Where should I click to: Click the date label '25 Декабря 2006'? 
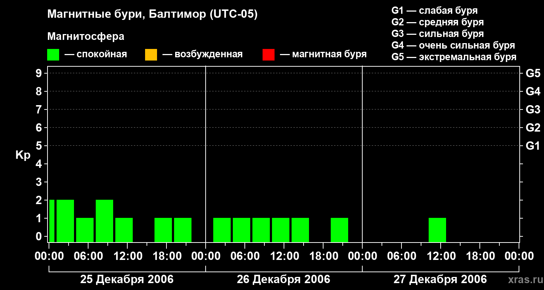127,279
